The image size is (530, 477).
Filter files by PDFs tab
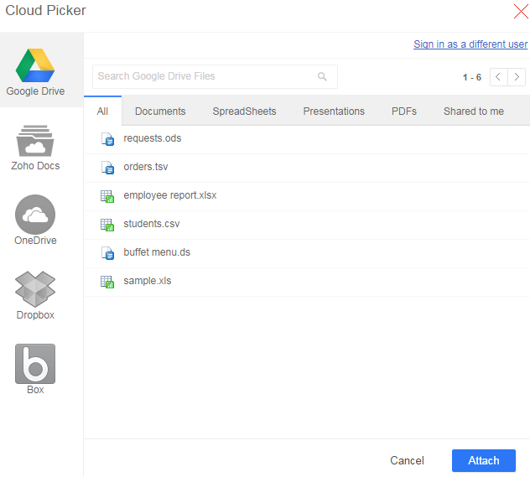pos(404,111)
